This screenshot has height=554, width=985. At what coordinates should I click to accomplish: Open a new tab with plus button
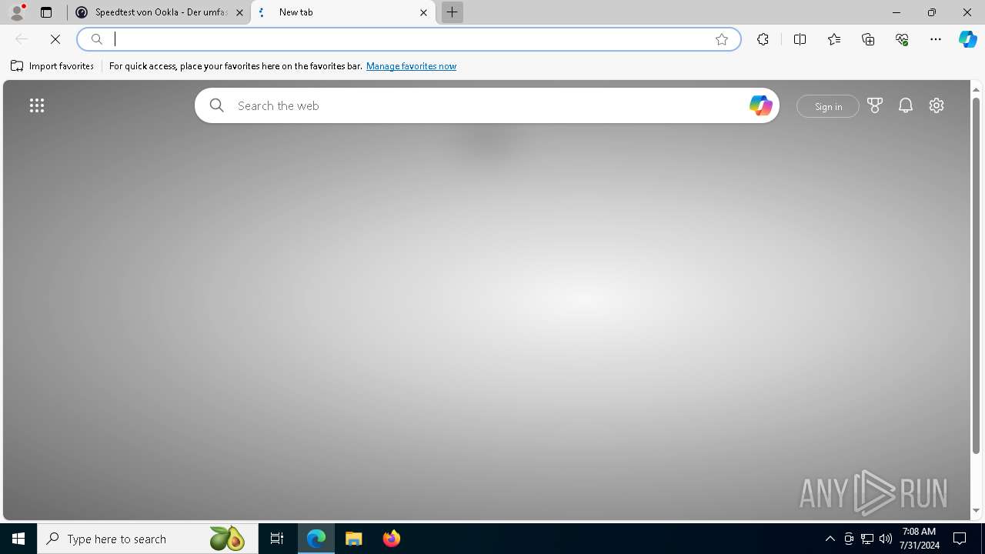(452, 12)
